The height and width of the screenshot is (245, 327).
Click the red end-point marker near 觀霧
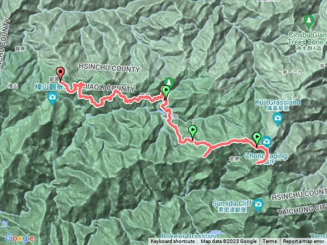[60, 73]
